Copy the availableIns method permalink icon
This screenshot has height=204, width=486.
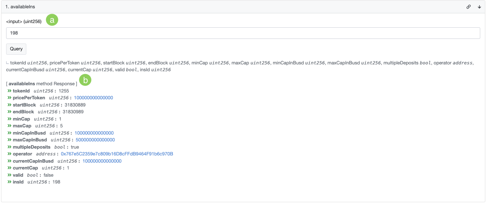[468, 7]
